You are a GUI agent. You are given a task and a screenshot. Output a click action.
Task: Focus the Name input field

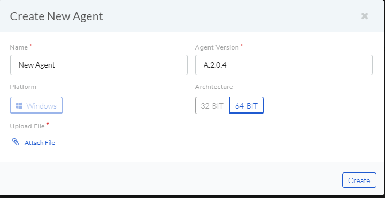99,65
